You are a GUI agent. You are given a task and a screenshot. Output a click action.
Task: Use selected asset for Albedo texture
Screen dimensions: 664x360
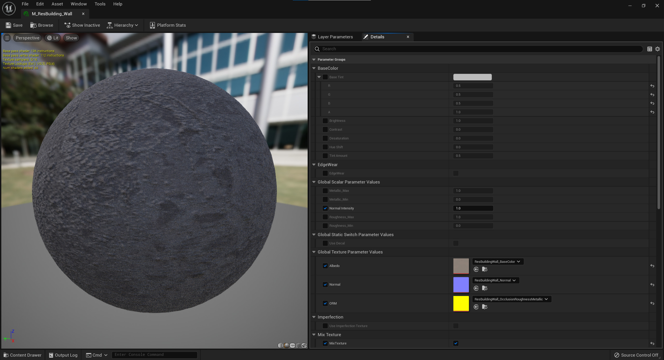pos(476,270)
